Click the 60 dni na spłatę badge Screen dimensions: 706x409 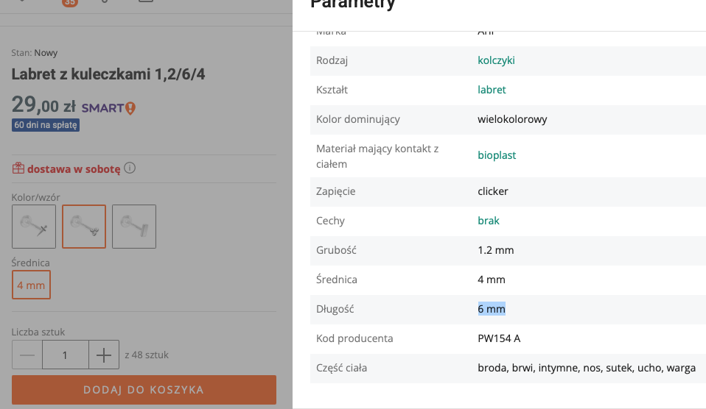coord(46,125)
